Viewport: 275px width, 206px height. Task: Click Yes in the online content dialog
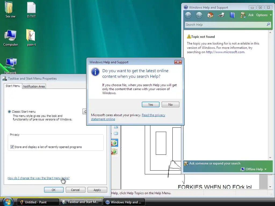coord(150,105)
